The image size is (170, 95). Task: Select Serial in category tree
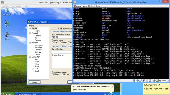37,71
